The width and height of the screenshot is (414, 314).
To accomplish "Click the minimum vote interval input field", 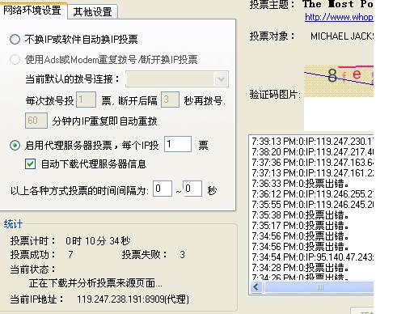I will (x=163, y=189).
